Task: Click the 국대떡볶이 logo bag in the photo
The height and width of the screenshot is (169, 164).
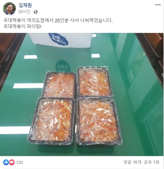Action: pos(60,40)
